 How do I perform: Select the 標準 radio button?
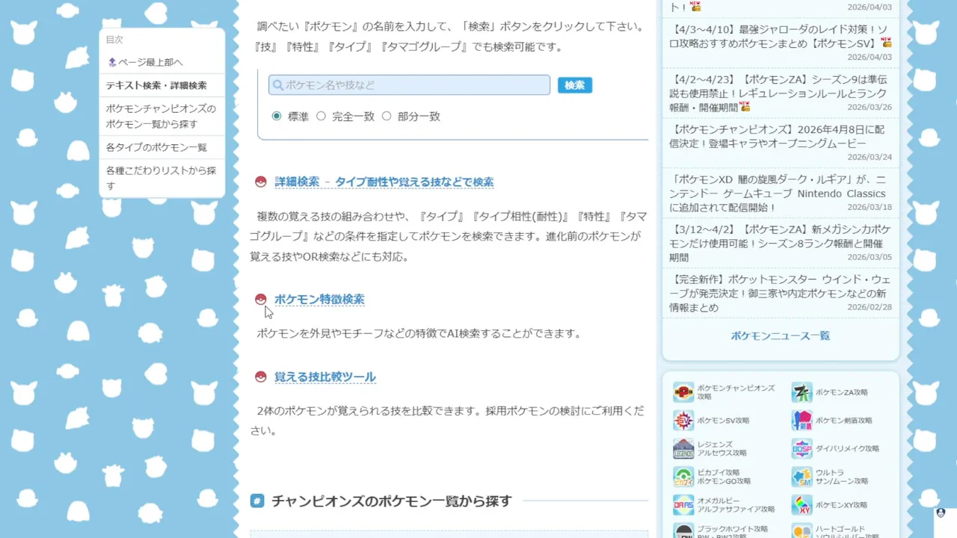click(x=277, y=116)
